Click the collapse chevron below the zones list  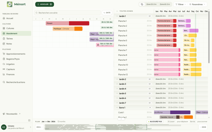(121, 119)
